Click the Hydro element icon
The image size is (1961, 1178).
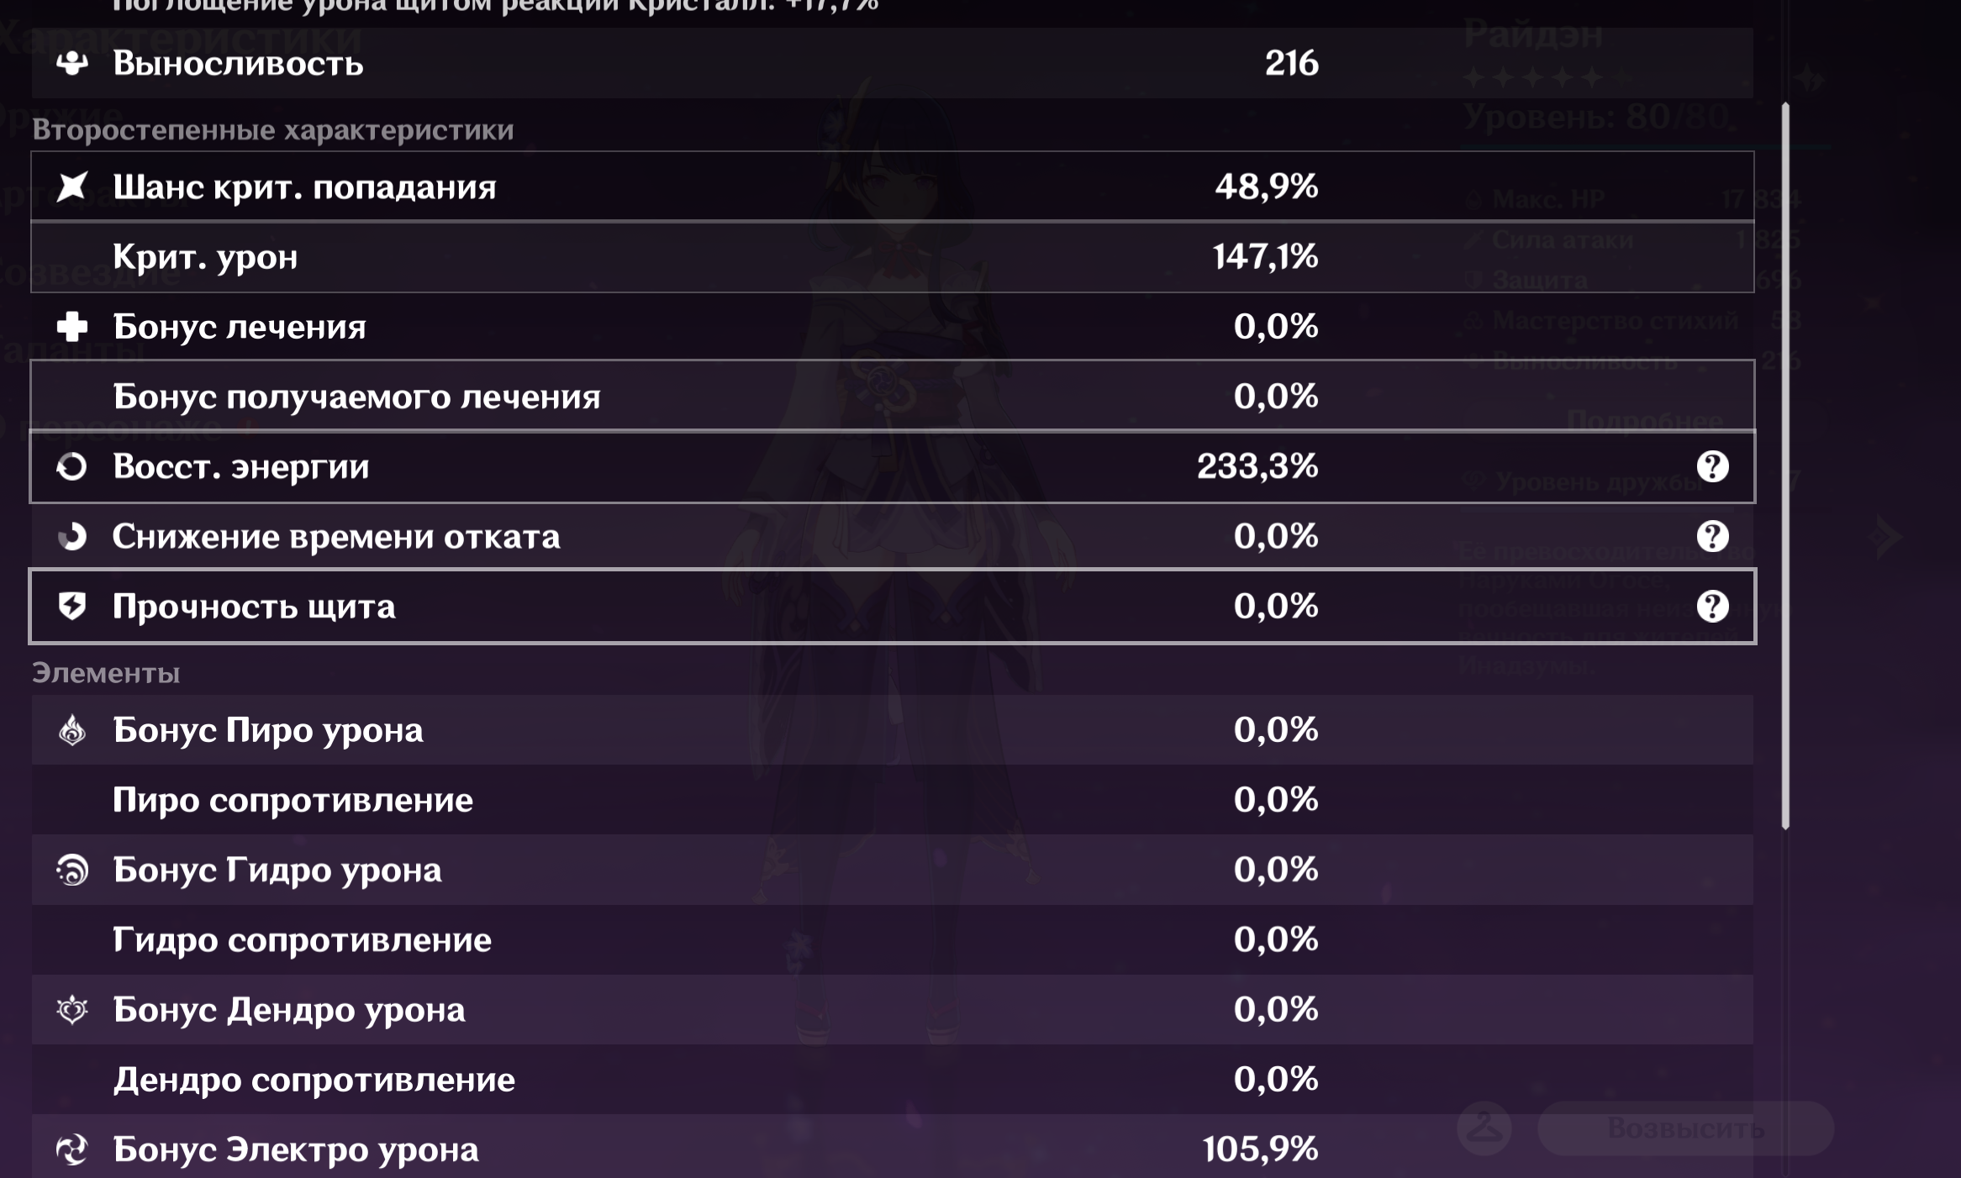72,870
